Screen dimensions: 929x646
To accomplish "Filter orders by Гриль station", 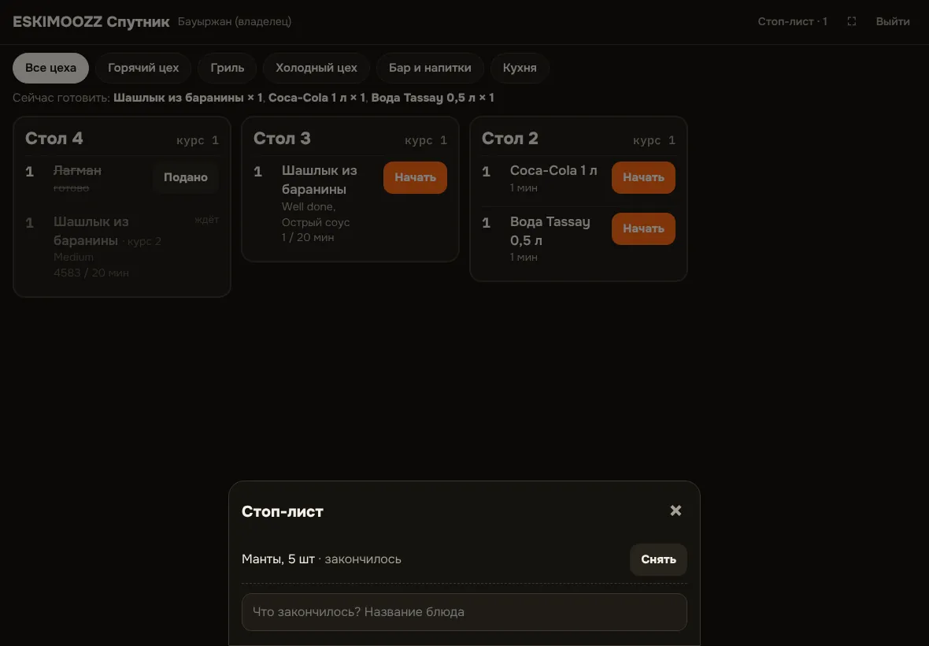I will 227,68.
